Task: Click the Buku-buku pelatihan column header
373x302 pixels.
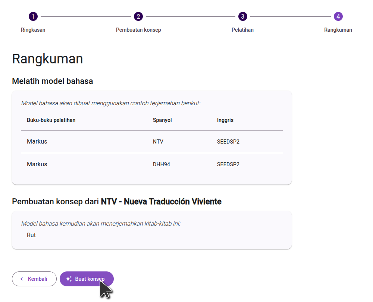Action: point(51,120)
